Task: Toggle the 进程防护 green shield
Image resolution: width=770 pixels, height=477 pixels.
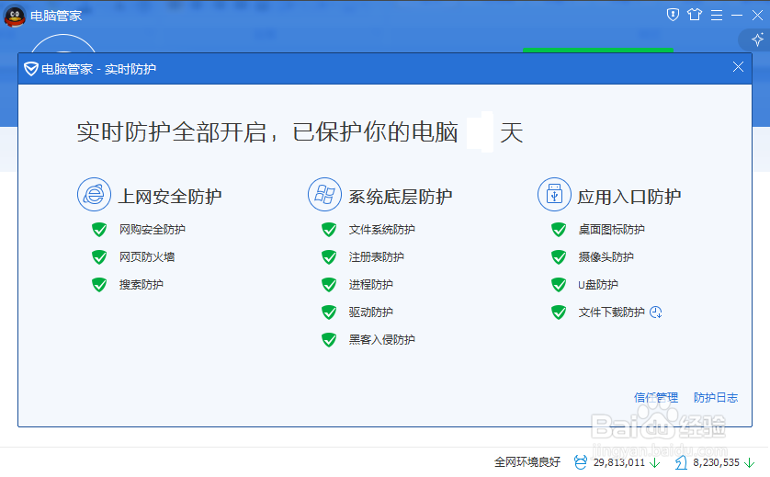Action: click(x=329, y=284)
